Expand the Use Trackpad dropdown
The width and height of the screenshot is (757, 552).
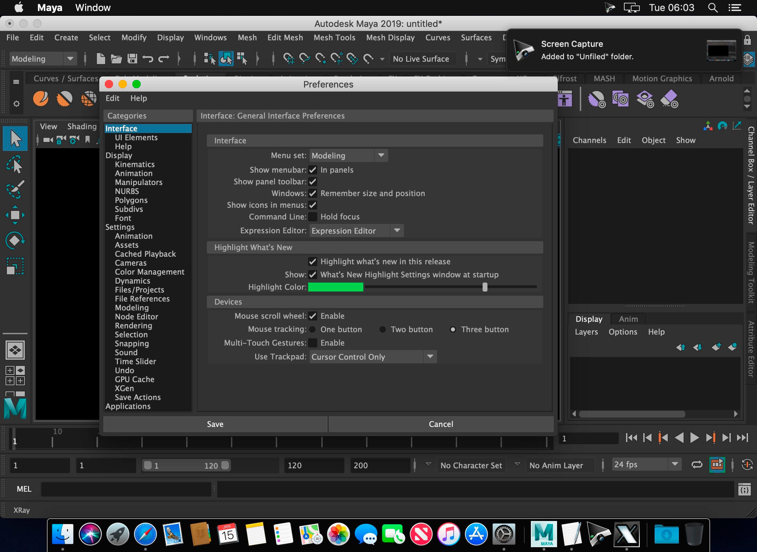coord(373,357)
